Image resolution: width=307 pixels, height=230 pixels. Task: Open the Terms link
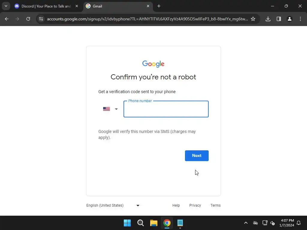tap(216, 205)
